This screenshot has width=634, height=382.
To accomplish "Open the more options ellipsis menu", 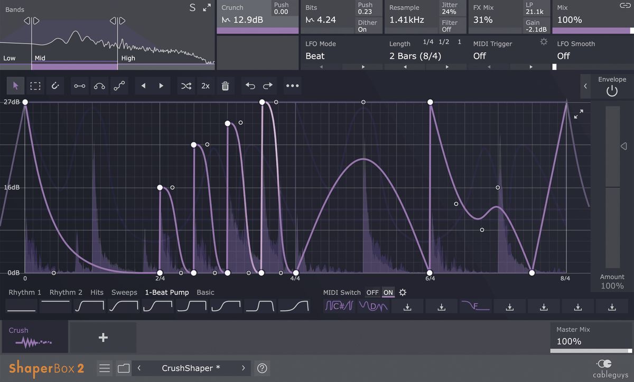I will (x=292, y=86).
